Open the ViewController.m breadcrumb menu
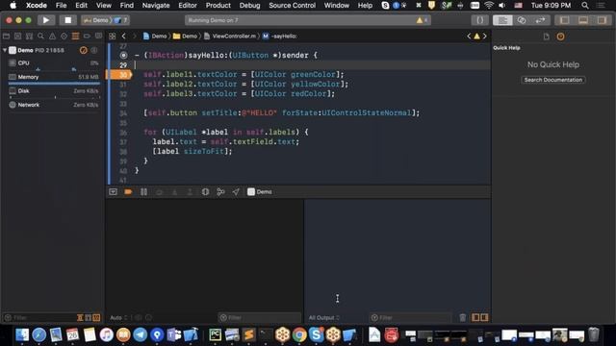 click(x=230, y=37)
